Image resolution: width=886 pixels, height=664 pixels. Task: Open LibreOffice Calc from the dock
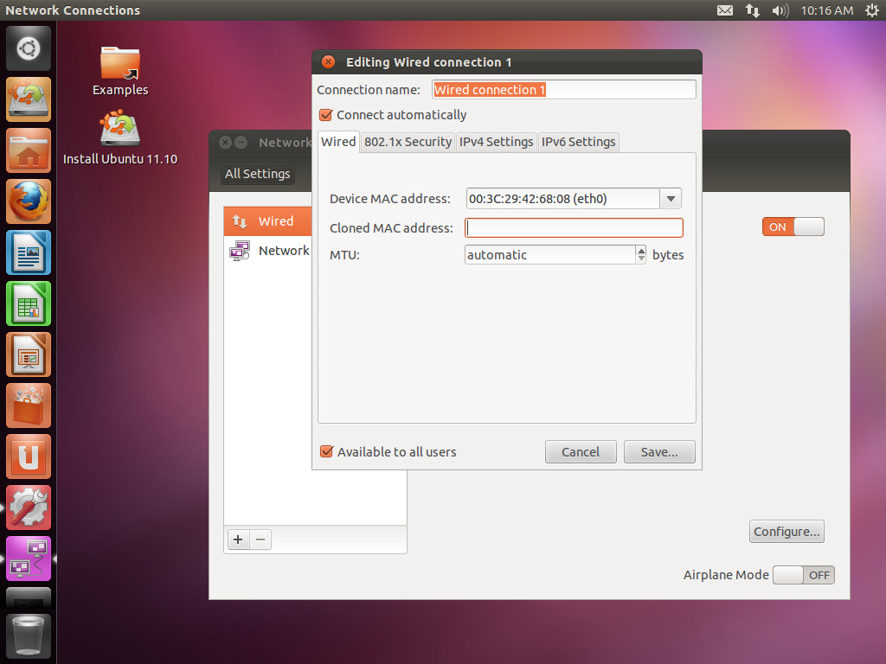click(x=29, y=303)
